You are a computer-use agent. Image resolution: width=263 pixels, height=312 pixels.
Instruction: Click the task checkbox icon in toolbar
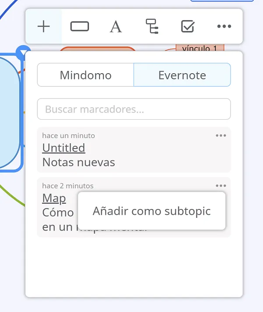click(188, 26)
